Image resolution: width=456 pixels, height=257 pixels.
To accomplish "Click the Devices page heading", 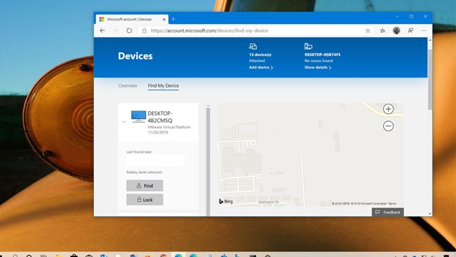I will (x=135, y=56).
